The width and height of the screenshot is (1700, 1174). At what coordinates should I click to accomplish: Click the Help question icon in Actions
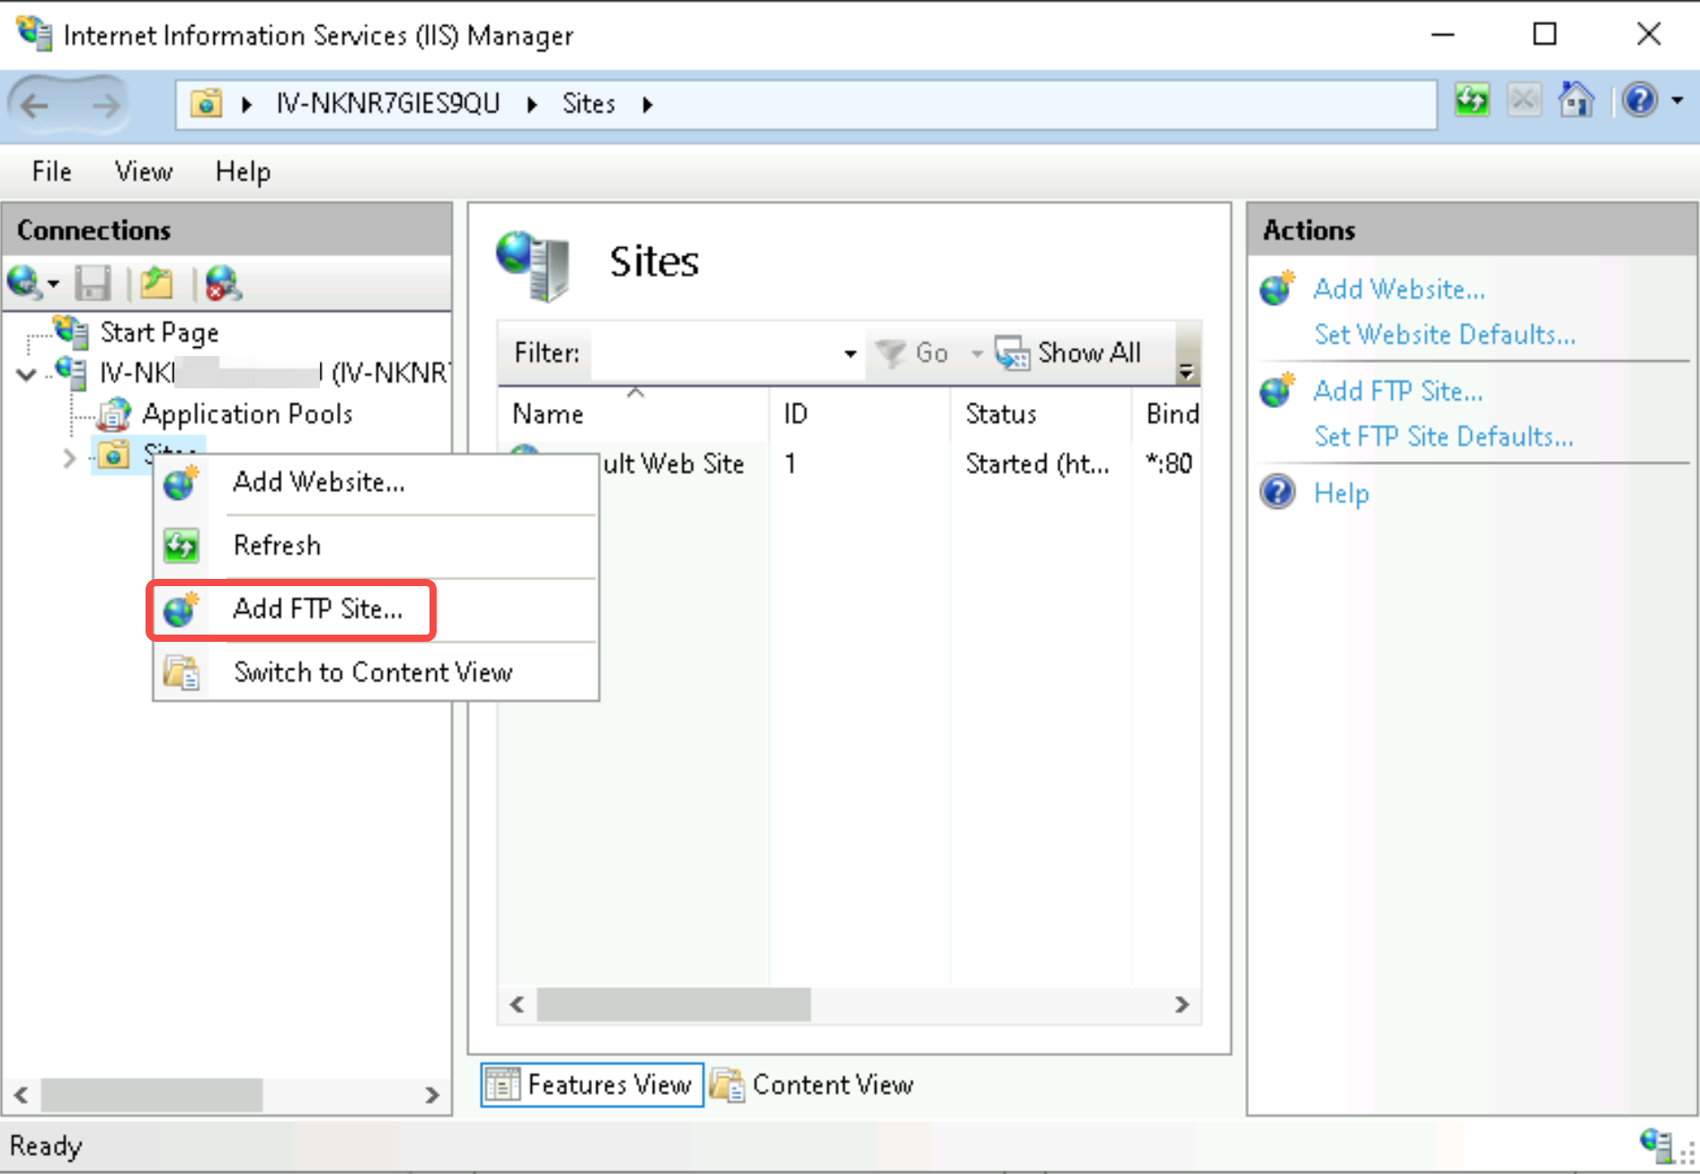[x=1278, y=492]
